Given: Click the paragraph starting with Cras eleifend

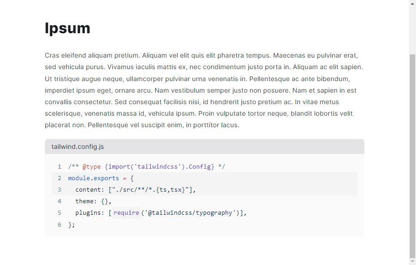Looking at the screenshot, I should (x=204, y=90).
